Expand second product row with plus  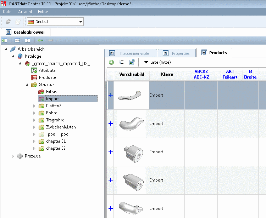click(x=111, y=124)
